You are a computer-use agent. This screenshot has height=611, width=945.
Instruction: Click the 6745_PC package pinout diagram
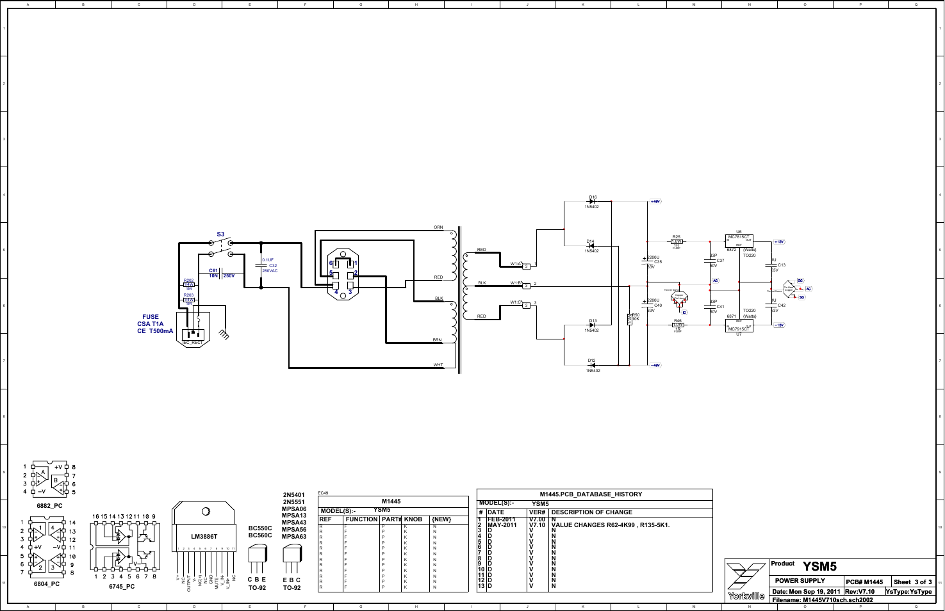tap(124, 546)
